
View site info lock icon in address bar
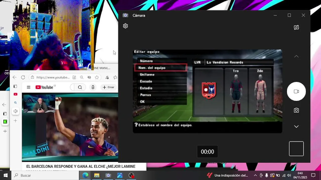point(32,77)
